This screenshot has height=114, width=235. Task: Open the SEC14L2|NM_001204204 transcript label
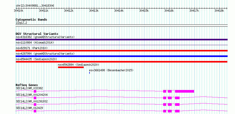[x=32, y=95]
